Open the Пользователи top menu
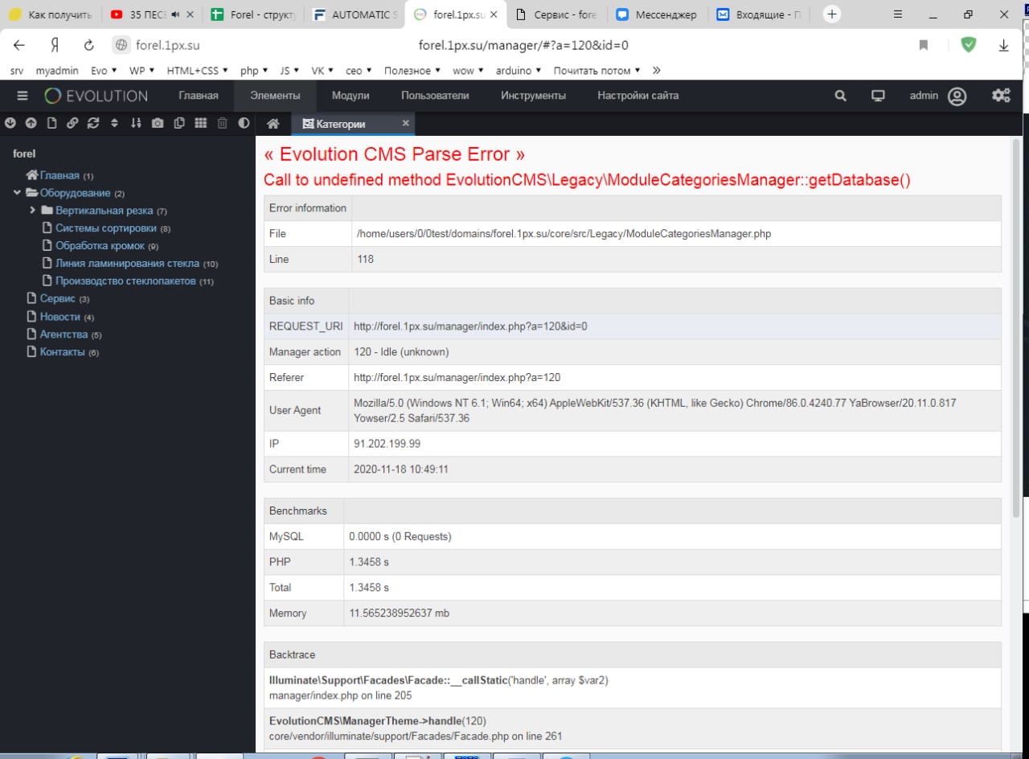The image size is (1029, 759). (435, 96)
